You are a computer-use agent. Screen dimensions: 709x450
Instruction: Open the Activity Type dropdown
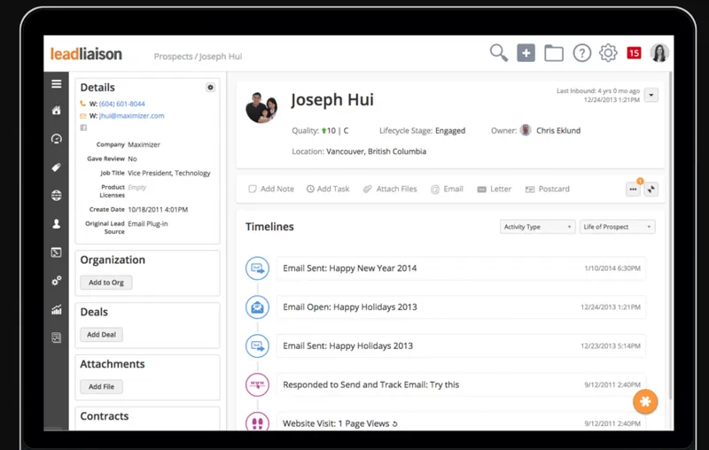point(537,227)
